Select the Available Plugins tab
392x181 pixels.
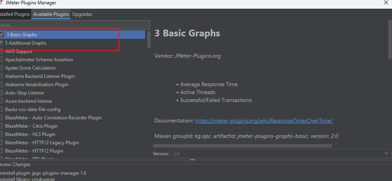point(51,14)
